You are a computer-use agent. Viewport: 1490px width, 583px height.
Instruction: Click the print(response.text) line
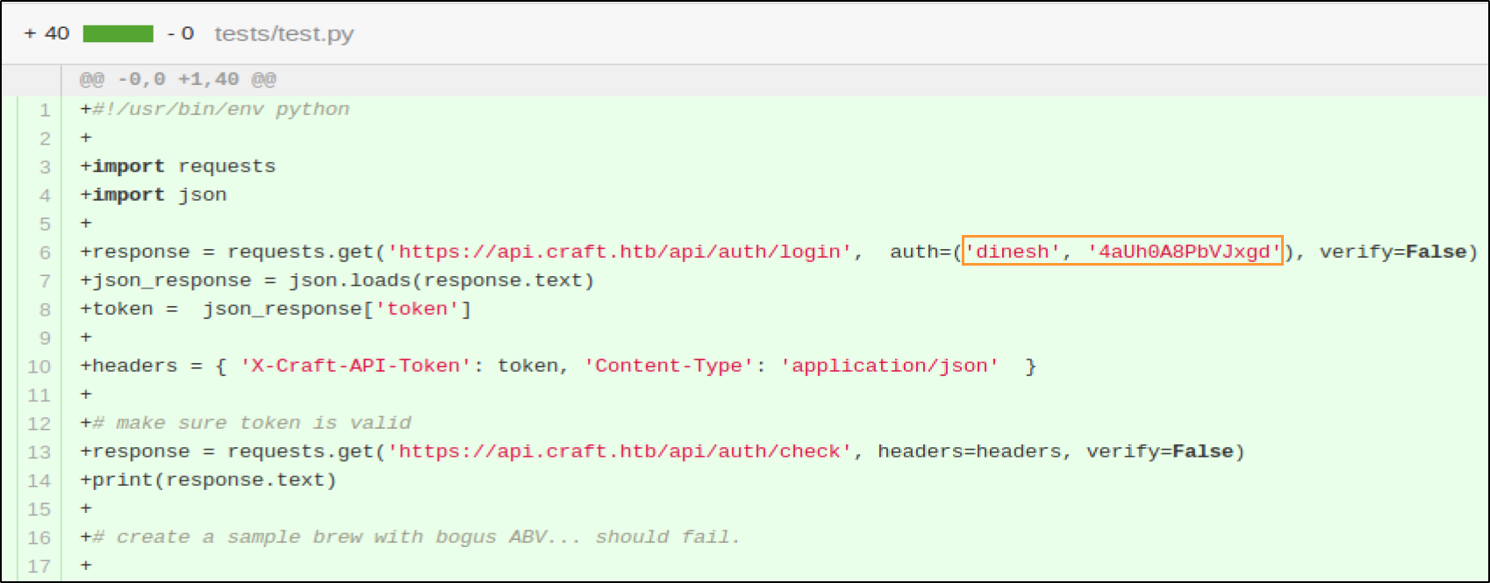click(209, 480)
